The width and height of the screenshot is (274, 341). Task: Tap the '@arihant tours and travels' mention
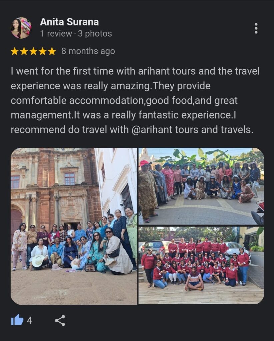click(x=192, y=130)
